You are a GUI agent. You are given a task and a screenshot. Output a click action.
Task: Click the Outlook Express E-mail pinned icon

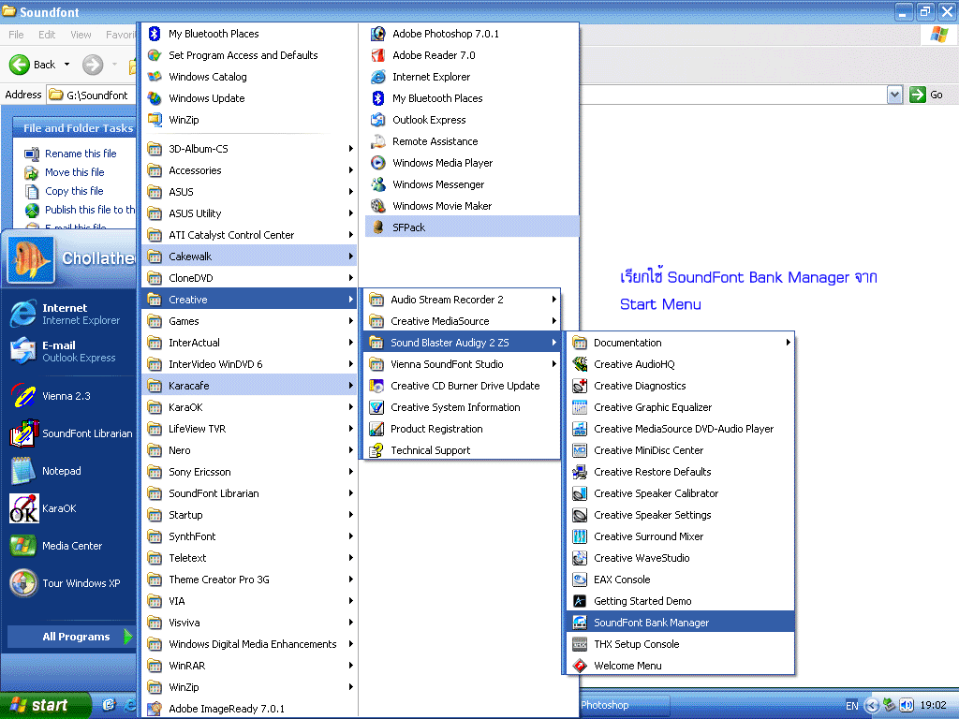pos(23,351)
